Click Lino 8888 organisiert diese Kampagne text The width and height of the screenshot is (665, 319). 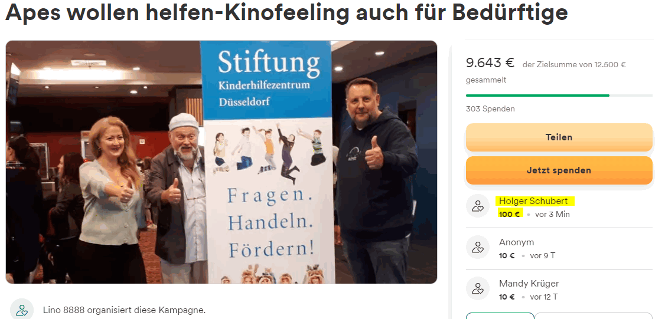[124, 310]
